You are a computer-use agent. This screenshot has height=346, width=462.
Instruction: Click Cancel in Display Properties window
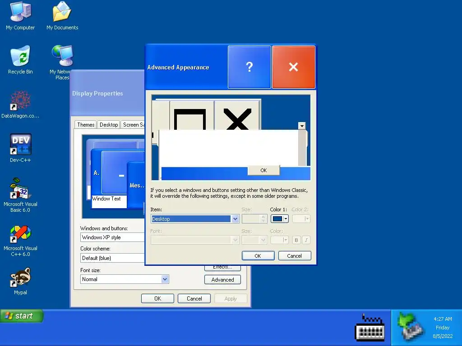coord(194,298)
